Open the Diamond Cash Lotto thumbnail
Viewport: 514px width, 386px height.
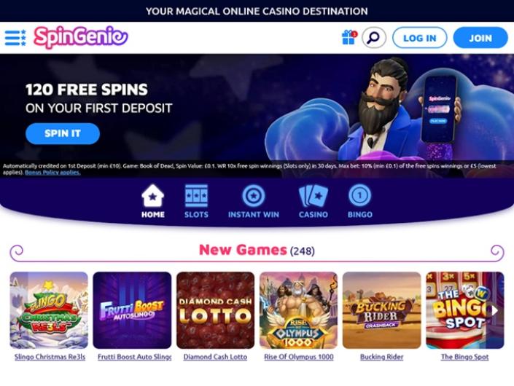click(215, 310)
